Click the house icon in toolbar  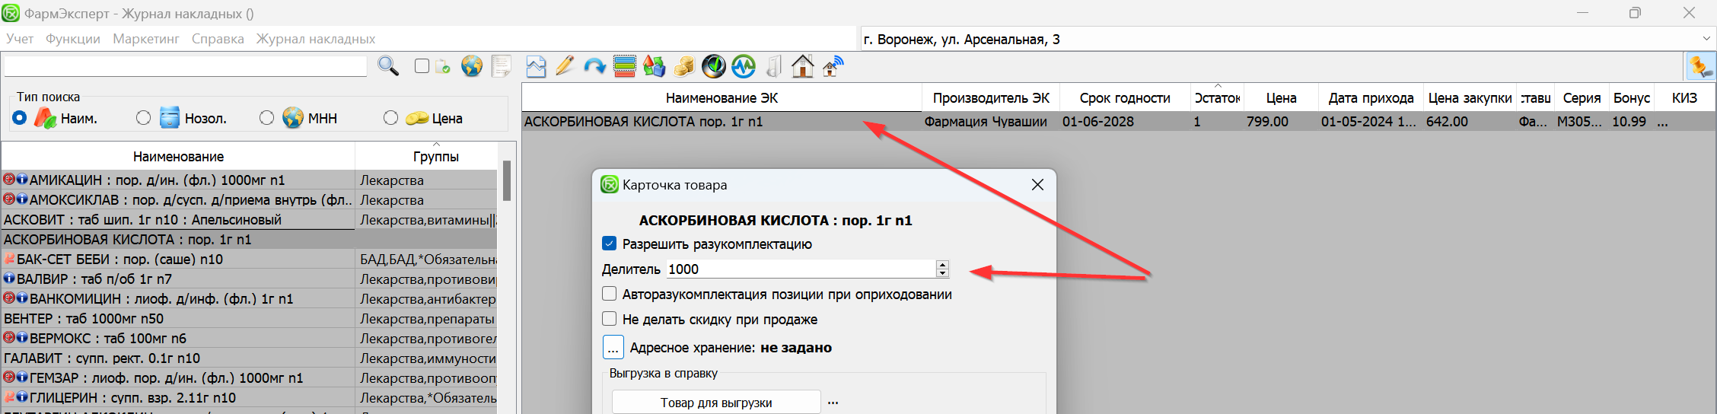(x=802, y=67)
